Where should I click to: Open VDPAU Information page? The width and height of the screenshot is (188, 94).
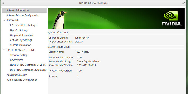pos(21,45)
